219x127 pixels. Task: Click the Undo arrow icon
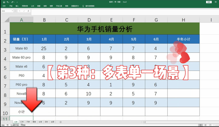point(8,2)
